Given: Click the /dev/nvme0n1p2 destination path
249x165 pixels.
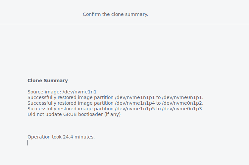Looking at the screenshot, I should pyautogui.click(x=182, y=103).
